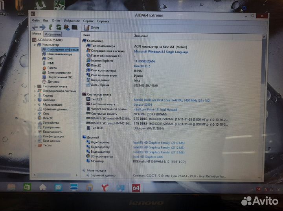Open the Отчёт report toolbar button
This screenshot has width=283, height=211.
[91, 28]
